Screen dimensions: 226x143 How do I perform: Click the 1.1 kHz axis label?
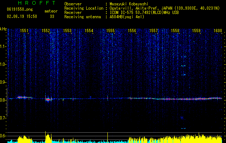(x=3, y=46)
